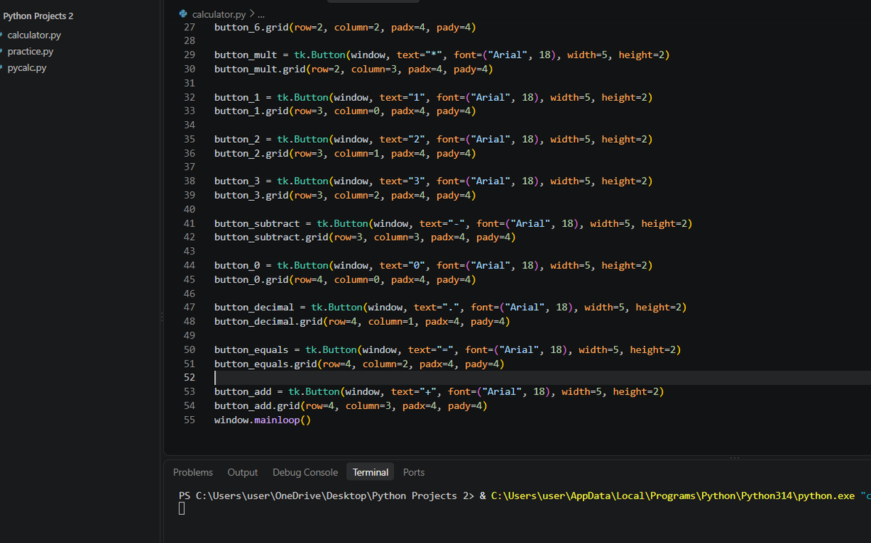Click line number 47 in the gutter

pos(189,307)
